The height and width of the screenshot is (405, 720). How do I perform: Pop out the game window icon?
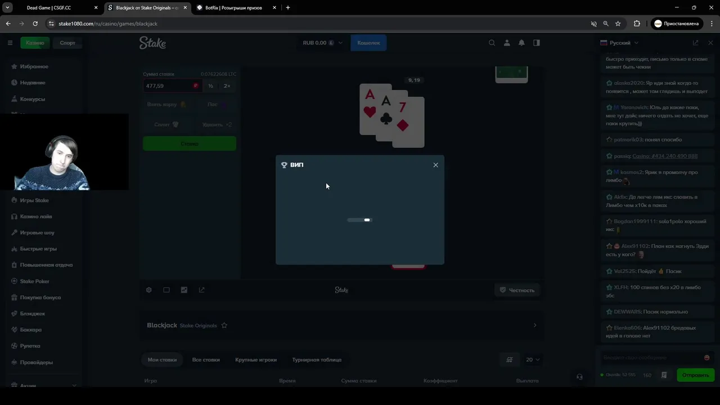click(202, 290)
